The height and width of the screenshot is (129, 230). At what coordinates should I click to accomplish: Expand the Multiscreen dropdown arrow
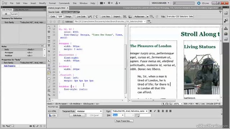tap(148, 17)
